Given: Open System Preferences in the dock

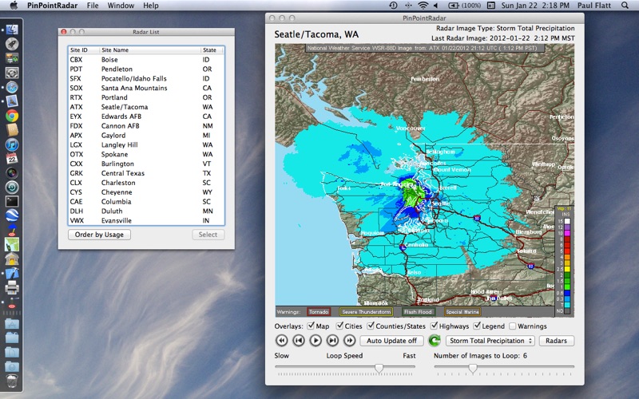Looking at the screenshot, I should 12,73.
